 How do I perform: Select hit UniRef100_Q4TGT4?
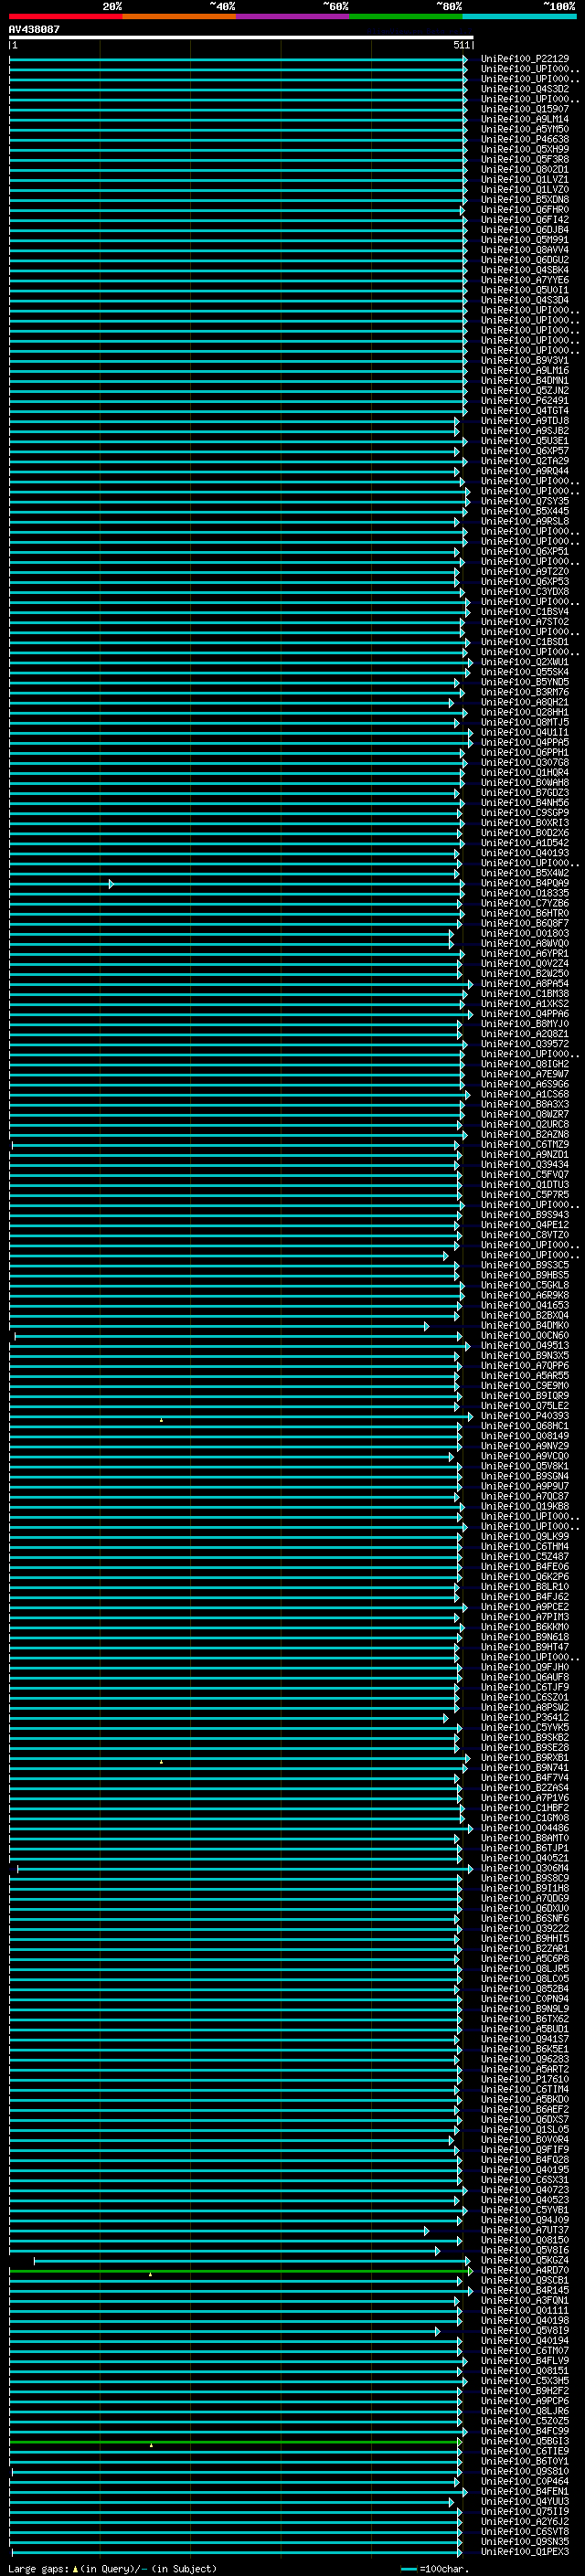pyautogui.click(x=524, y=411)
